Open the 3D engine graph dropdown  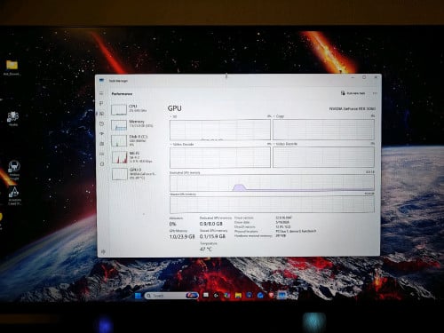173,117
